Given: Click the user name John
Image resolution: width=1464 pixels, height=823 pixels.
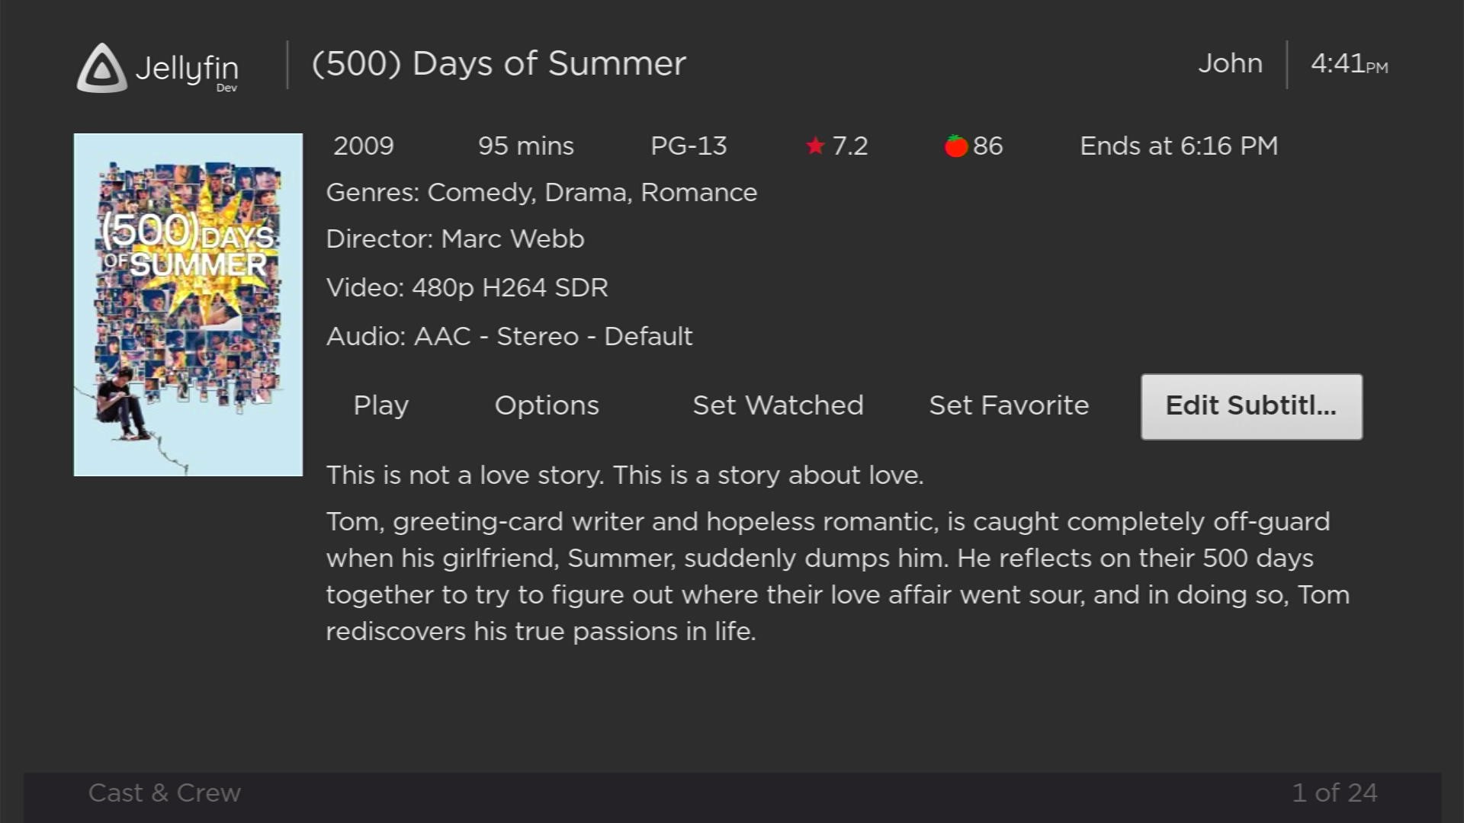Looking at the screenshot, I should pos(1230,63).
